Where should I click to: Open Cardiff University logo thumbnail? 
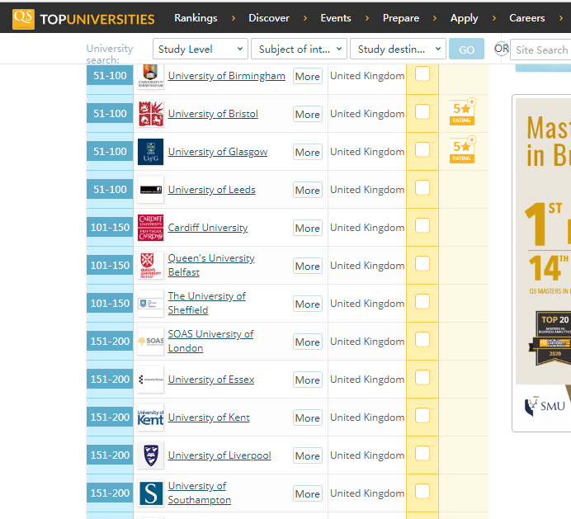coord(150,228)
